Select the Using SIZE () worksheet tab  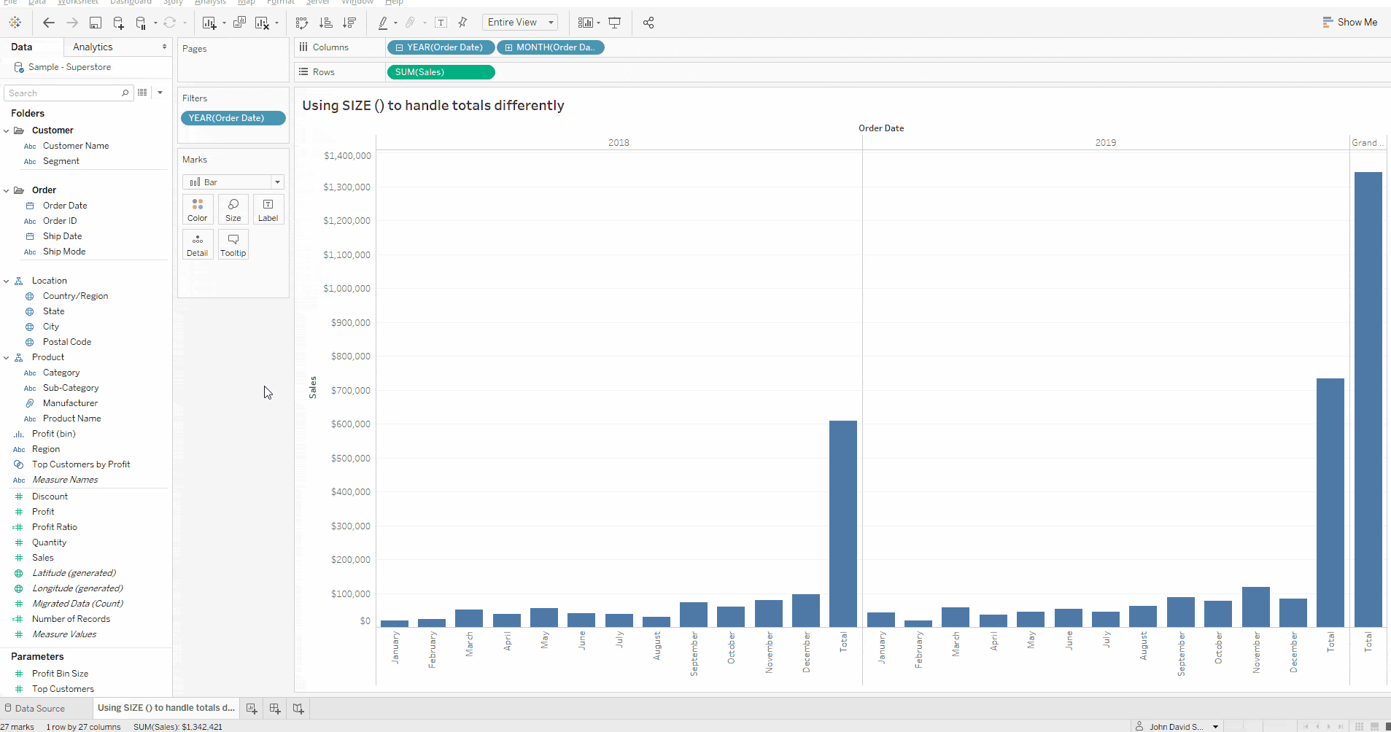click(x=166, y=708)
